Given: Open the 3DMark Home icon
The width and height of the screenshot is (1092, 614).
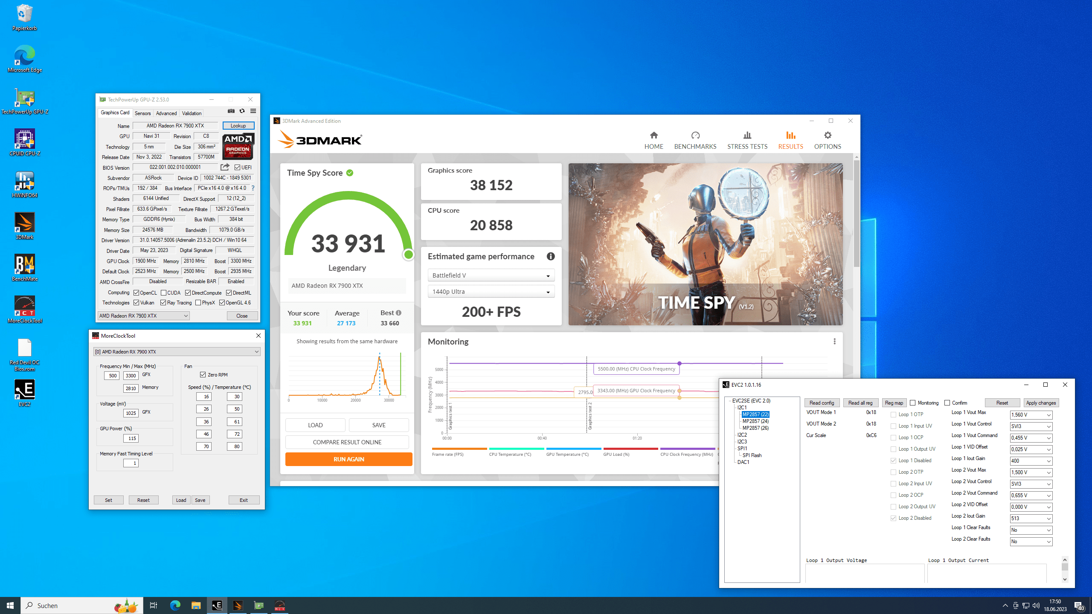Looking at the screenshot, I should [653, 136].
